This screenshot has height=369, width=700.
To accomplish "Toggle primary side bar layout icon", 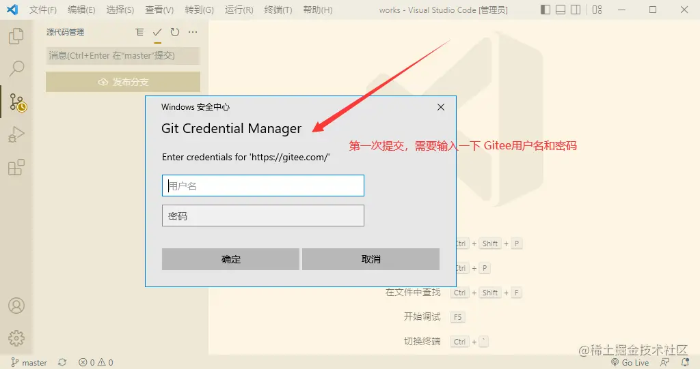I will click(x=545, y=10).
